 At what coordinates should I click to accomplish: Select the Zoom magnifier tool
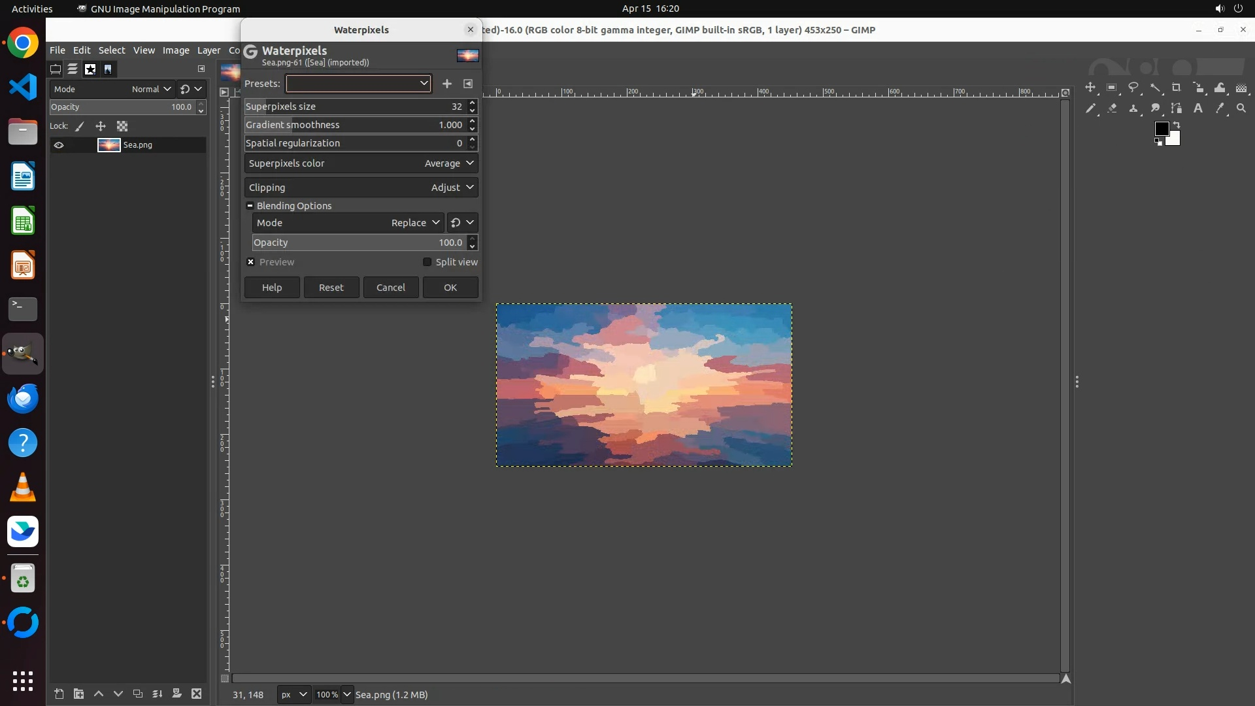pyautogui.click(x=1241, y=109)
